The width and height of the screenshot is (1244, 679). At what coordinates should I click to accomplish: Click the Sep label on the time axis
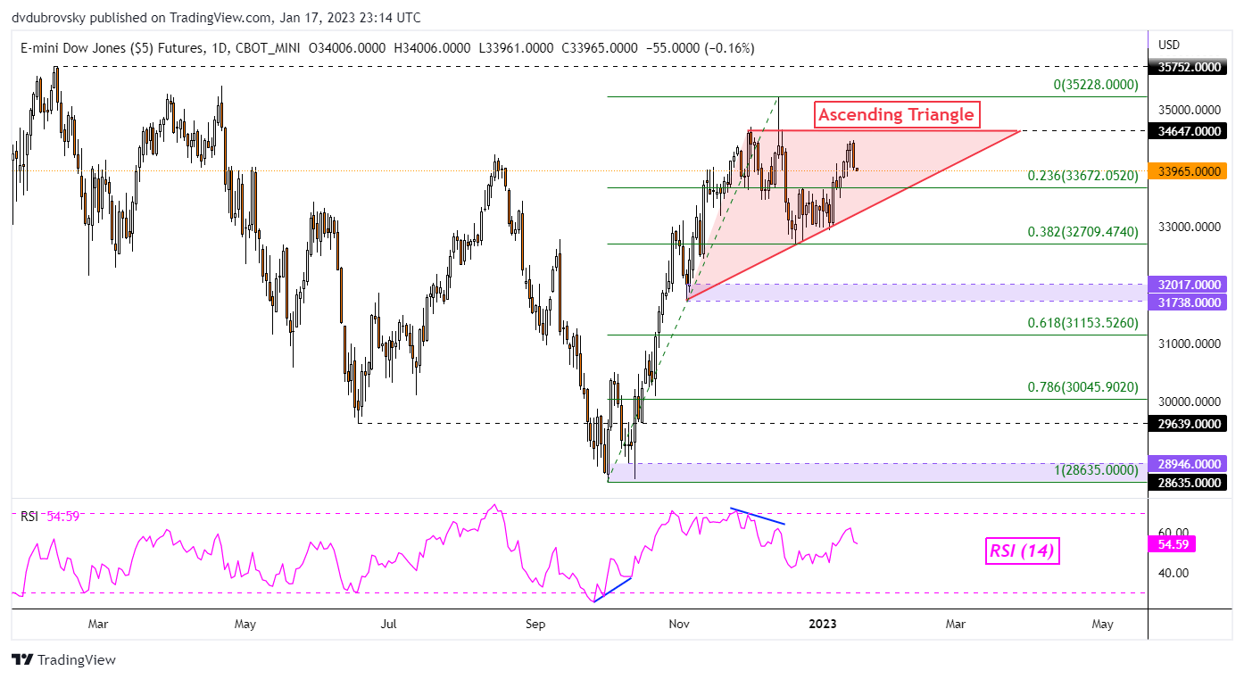535,625
